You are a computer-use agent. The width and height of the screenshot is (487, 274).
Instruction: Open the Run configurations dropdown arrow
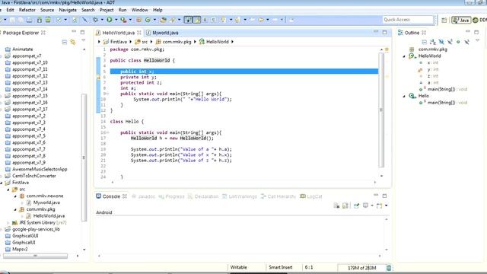(x=116, y=20)
